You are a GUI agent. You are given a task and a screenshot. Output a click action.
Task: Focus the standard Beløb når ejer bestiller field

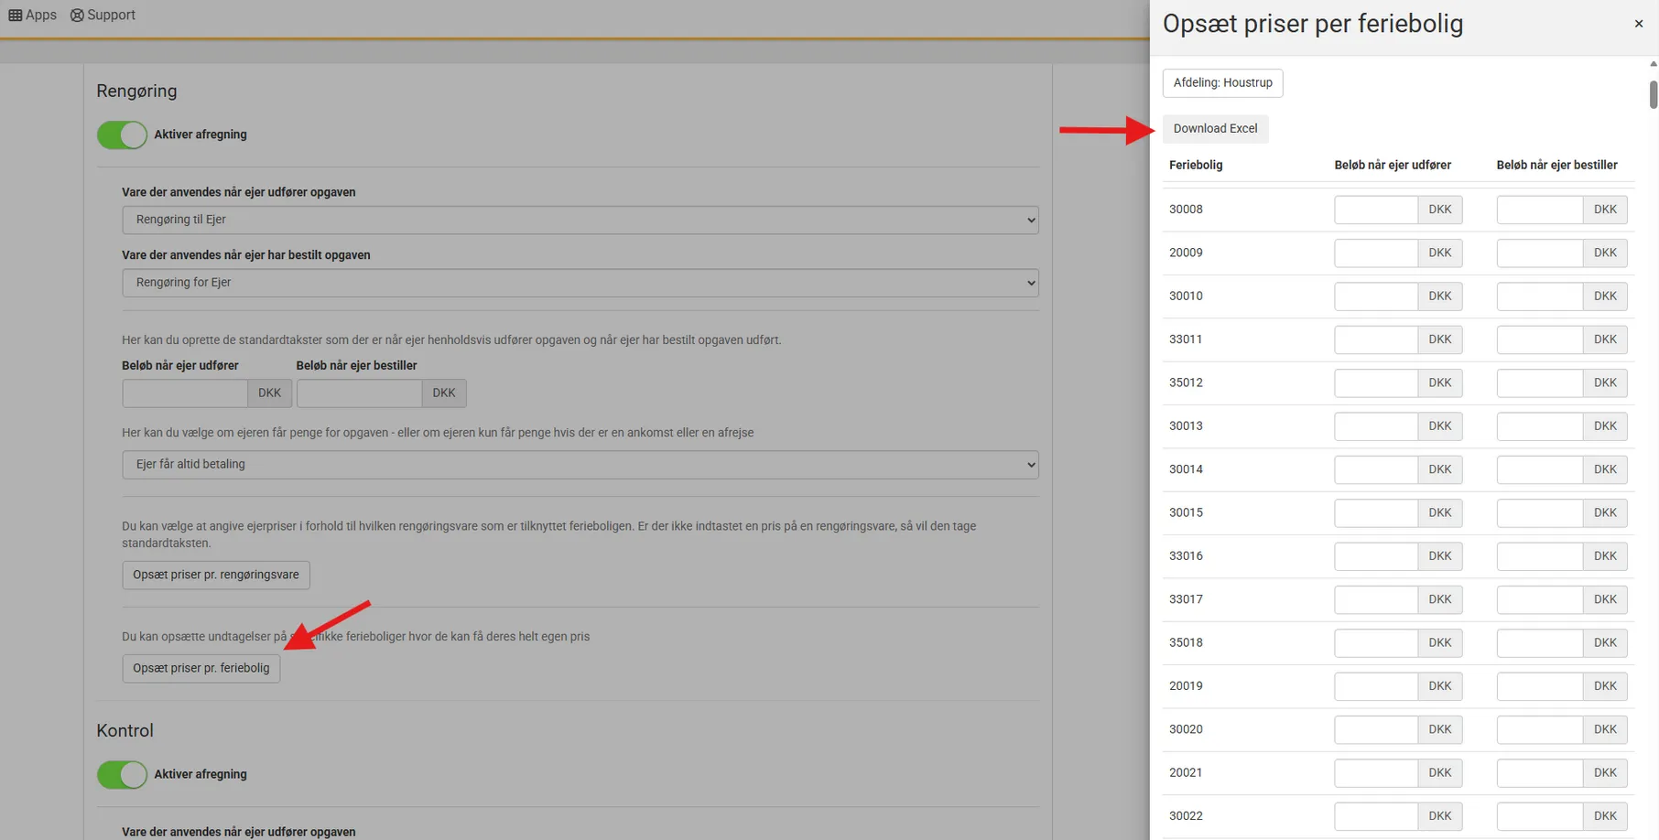click(359, 393)
